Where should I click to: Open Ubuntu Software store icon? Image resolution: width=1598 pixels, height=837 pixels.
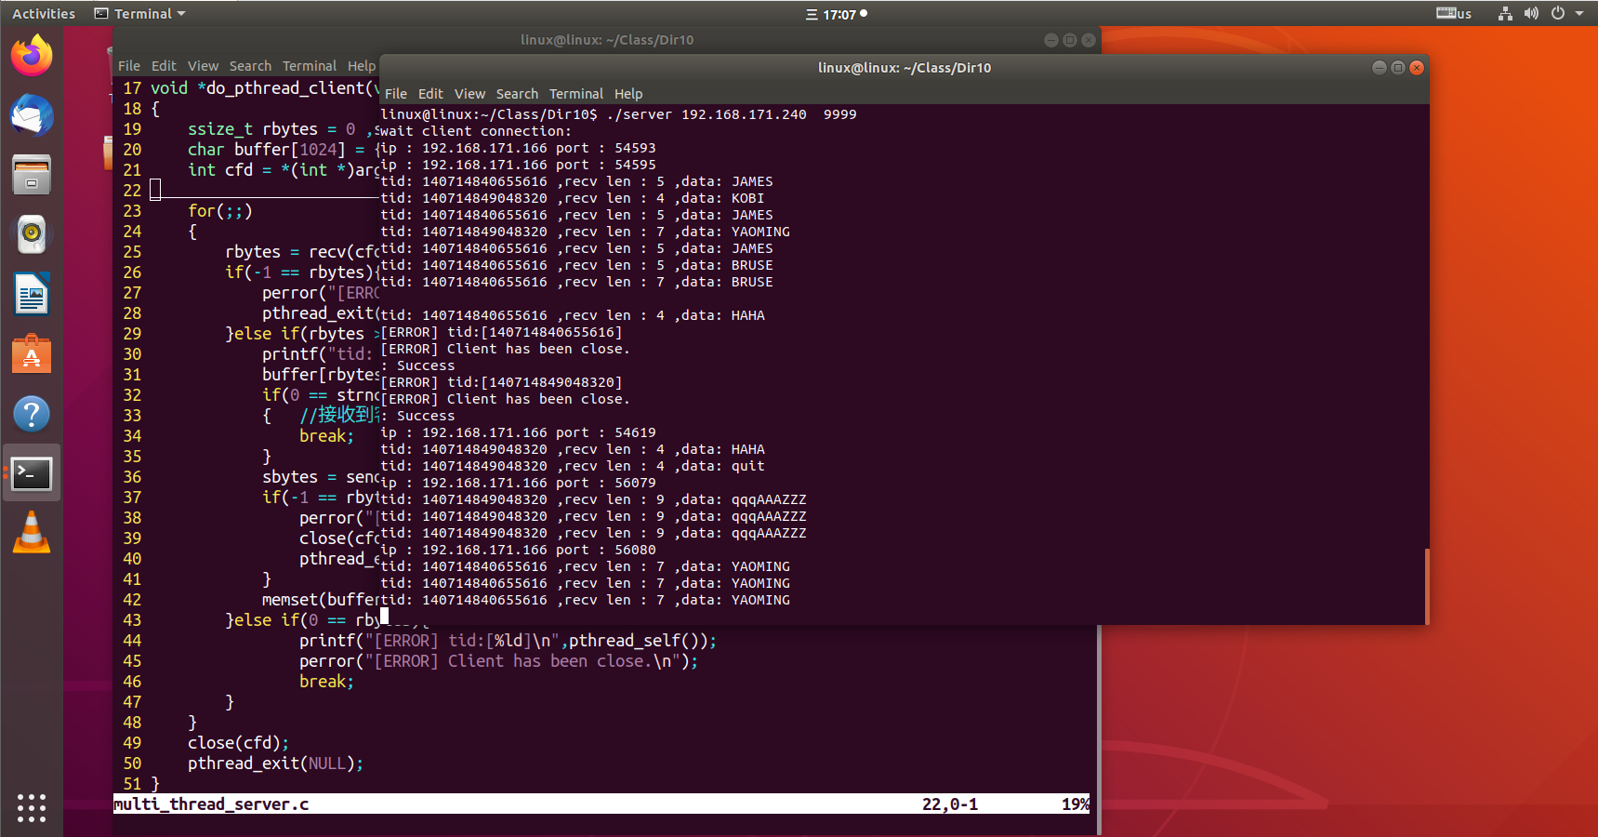click(x=32, y=354)
